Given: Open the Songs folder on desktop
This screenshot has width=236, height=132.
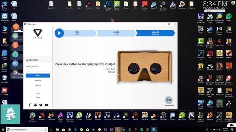Looking at the screenshot, I should pos(126,5).
